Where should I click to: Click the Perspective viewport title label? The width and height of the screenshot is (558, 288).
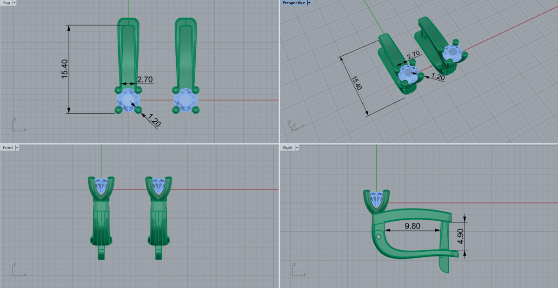(293, 3)
